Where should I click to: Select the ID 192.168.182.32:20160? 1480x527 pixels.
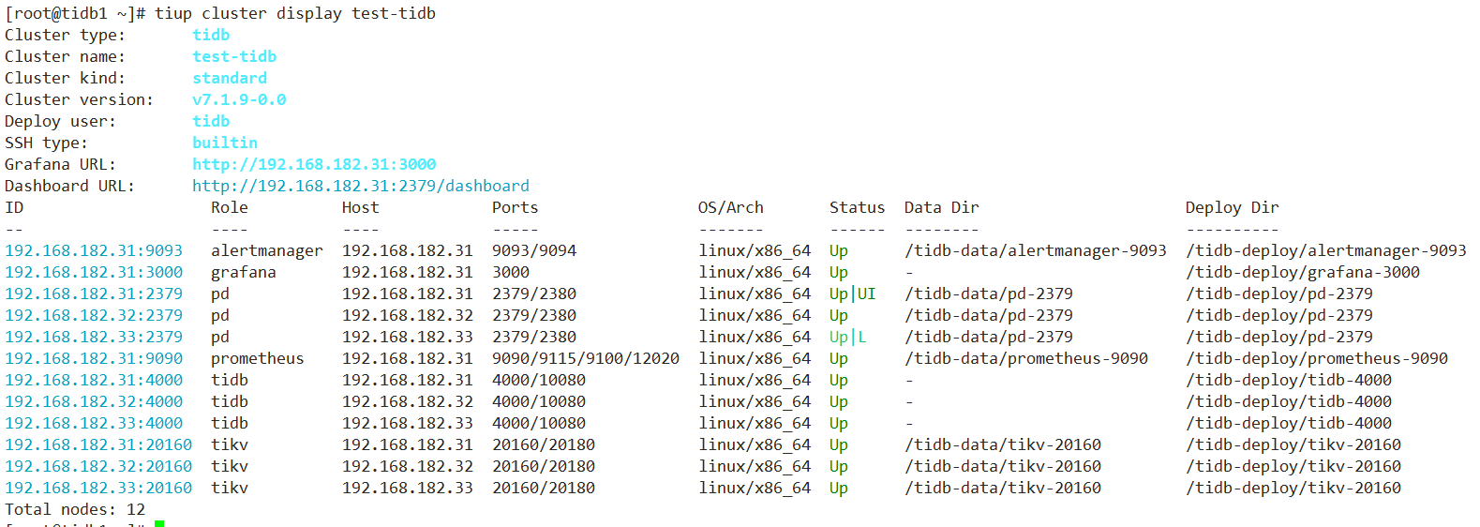[x=98, y=467]
